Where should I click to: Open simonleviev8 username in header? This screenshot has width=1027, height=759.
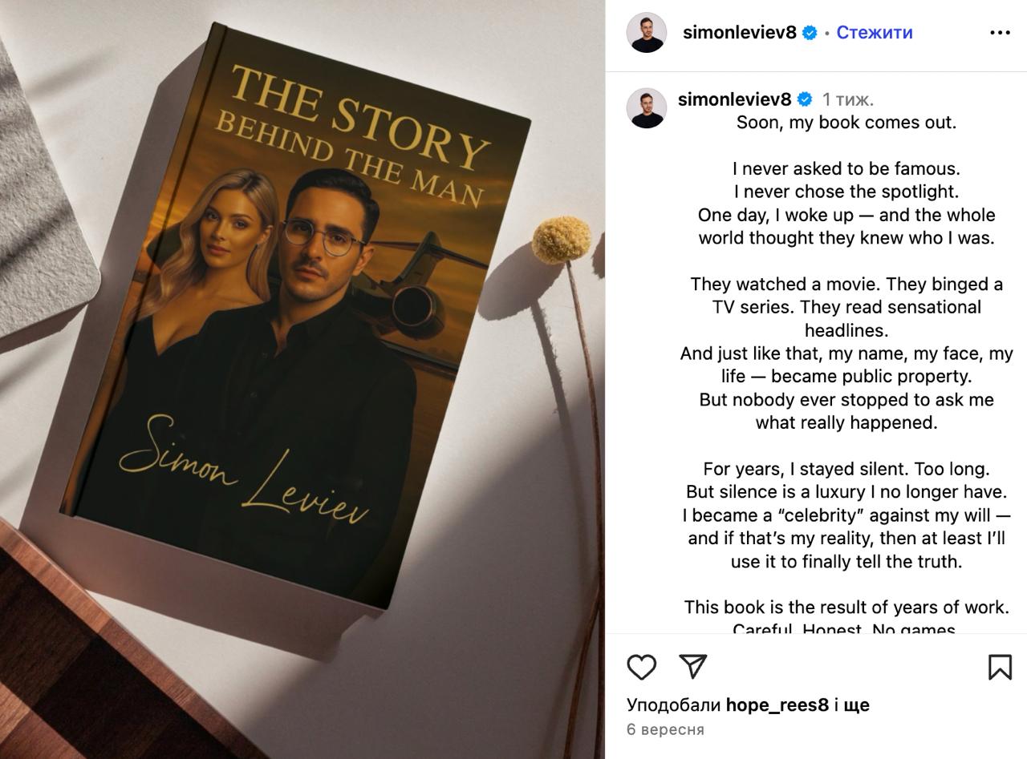click(740, 33)
